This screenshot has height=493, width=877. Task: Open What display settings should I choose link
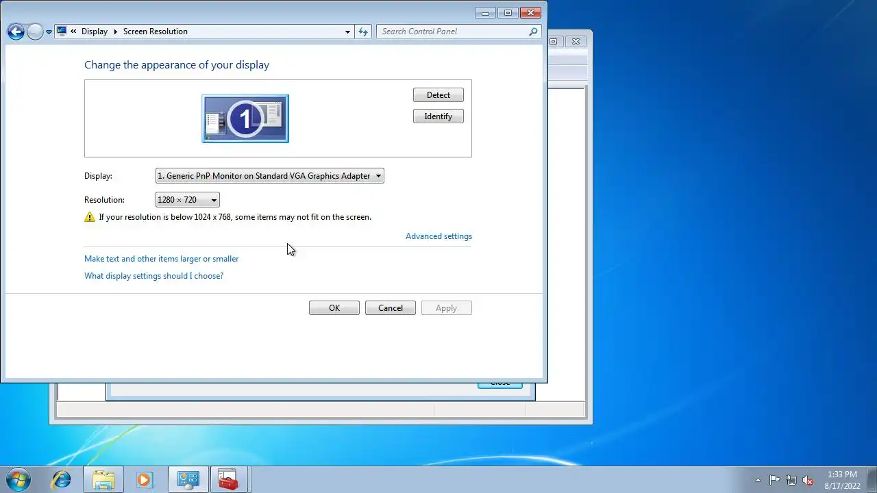pos(153,276)
